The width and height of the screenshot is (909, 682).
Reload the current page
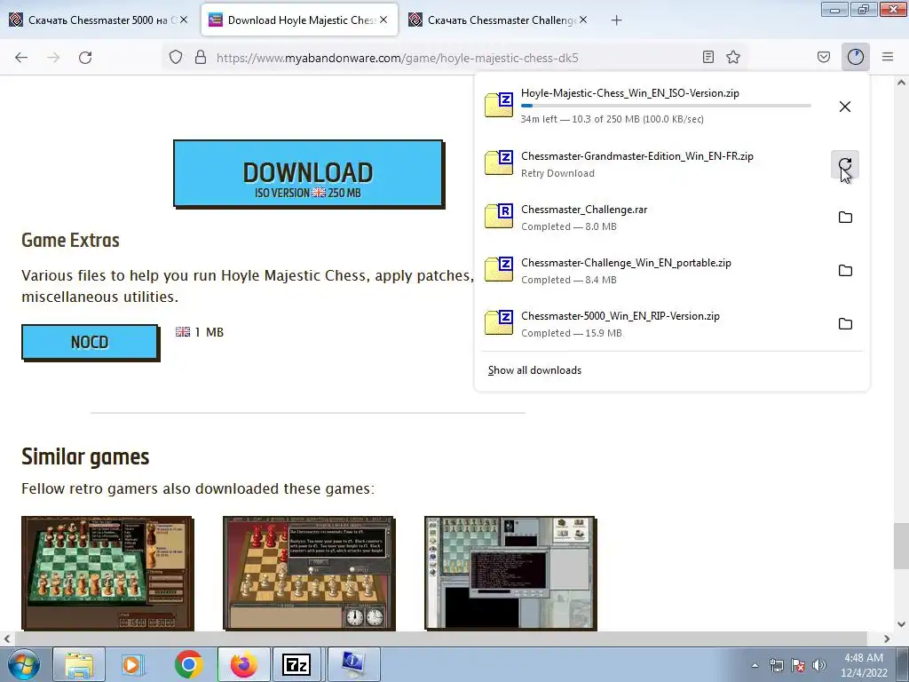pos(85,58)
